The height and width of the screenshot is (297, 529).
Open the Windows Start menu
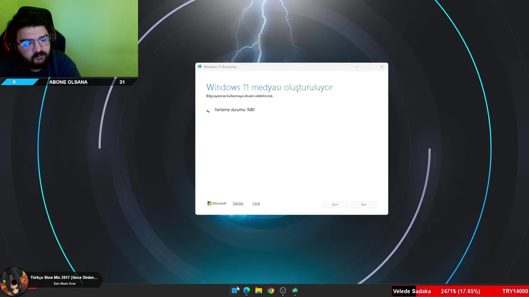click(234, 290)
